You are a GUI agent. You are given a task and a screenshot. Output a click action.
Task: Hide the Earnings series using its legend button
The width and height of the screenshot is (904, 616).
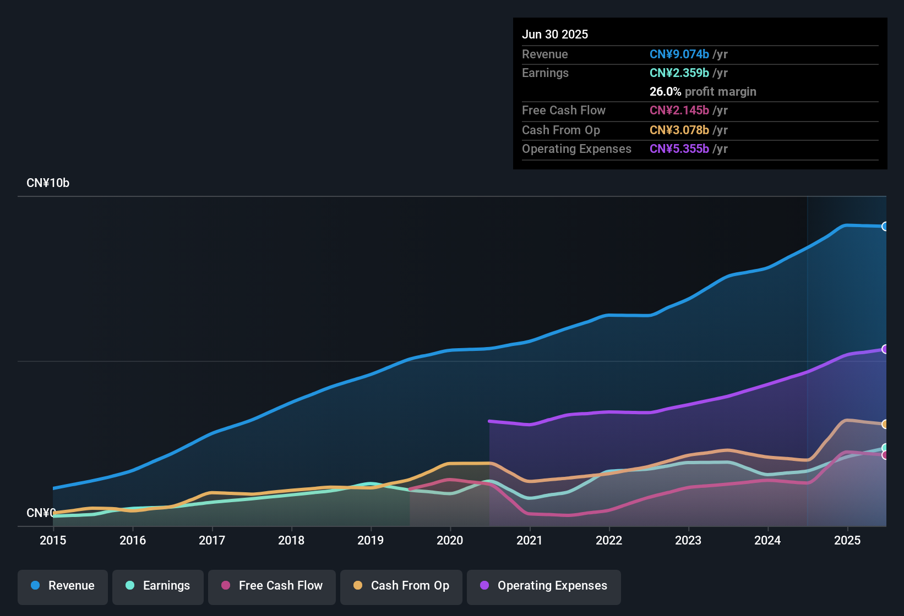click(157, 586)
